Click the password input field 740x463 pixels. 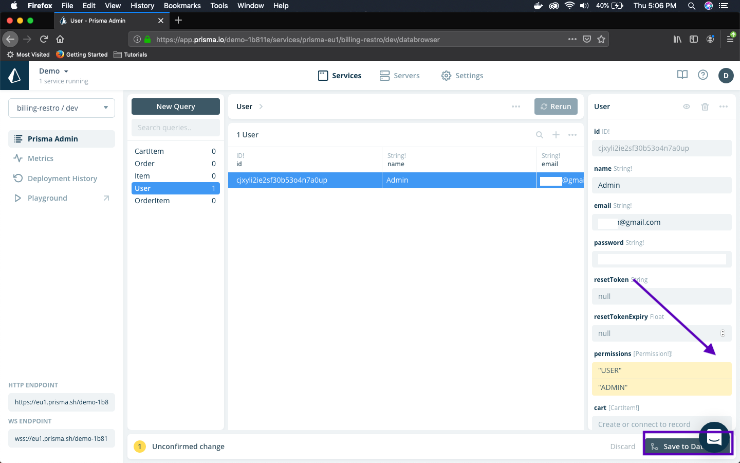pos(662,259)
